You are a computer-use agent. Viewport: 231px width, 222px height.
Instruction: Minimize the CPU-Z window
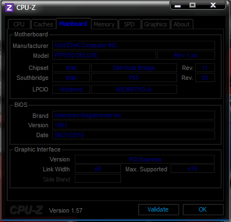(178, 6)
